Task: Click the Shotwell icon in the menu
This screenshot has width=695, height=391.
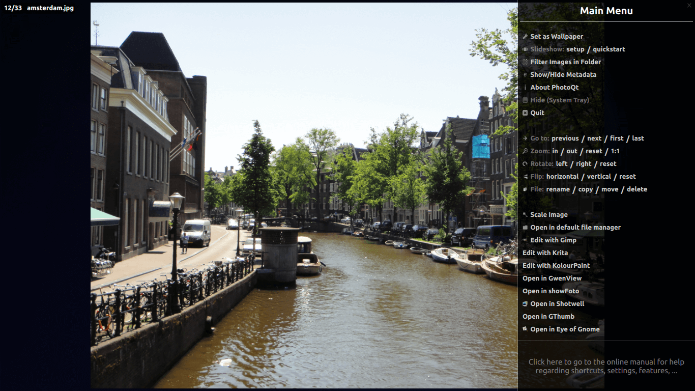Action: coord(525,304)
